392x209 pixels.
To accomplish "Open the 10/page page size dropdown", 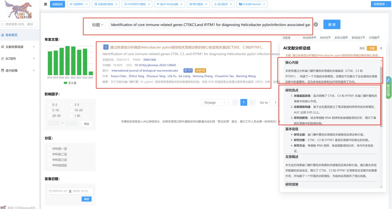I will [215, 102].
